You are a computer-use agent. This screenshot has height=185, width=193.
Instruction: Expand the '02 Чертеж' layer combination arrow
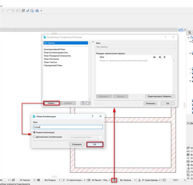(x=34, y=180)
